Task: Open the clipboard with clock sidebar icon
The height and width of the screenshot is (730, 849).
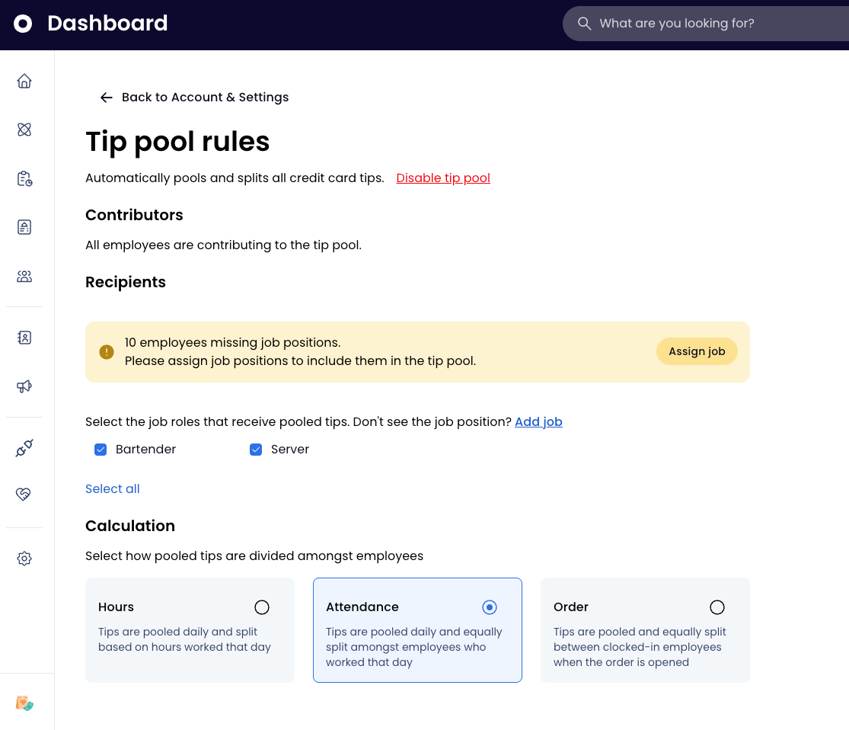Action: pyautogui.click(x=24, y=178)
